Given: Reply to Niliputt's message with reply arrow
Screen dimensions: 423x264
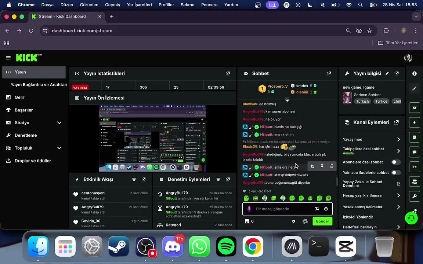Looking at the screenshot, I should [312, 166].
